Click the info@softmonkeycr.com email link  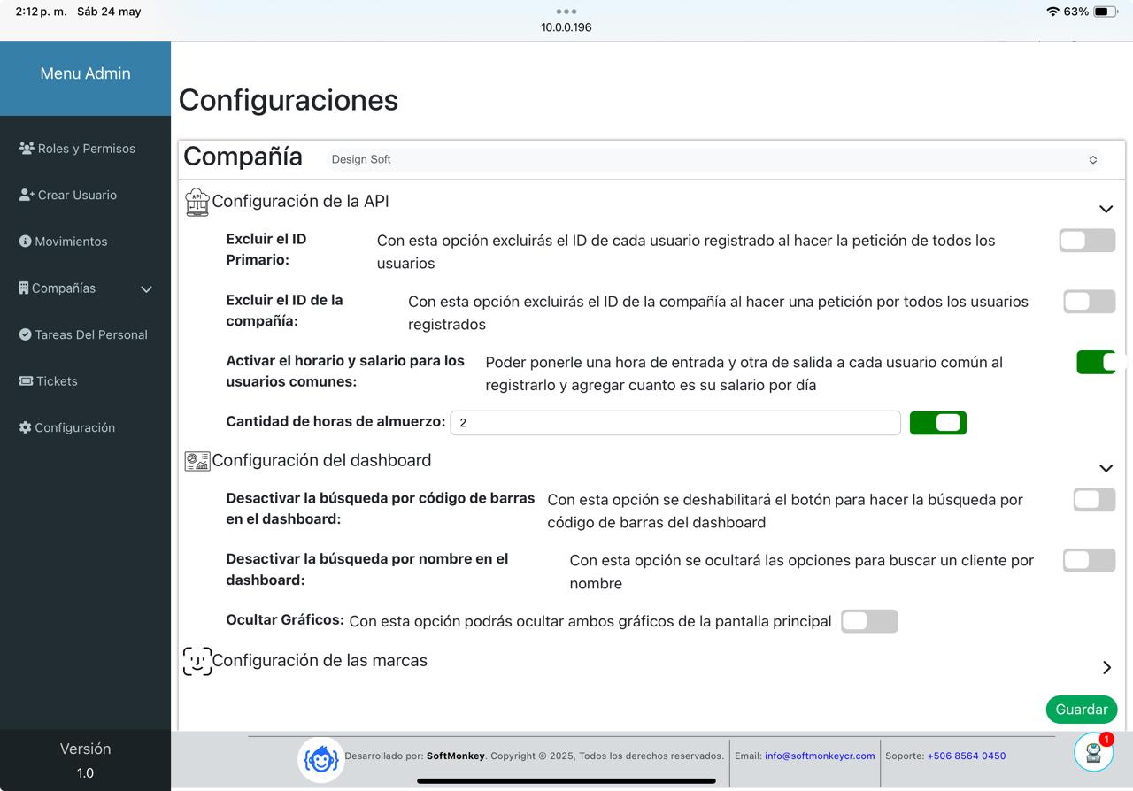[820, 756]
